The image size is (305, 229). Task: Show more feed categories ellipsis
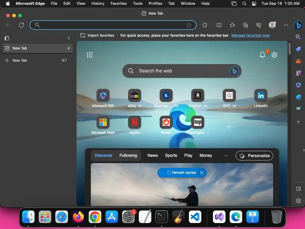226,156
